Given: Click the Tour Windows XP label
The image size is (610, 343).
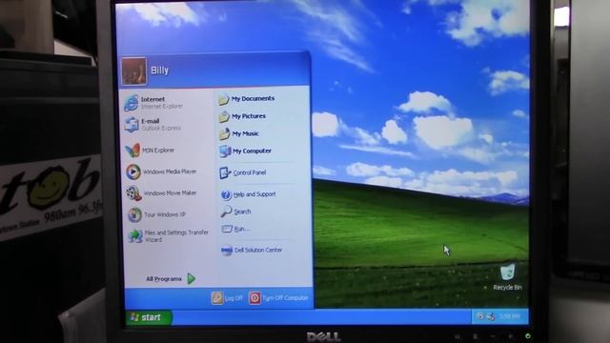Looking at the screenshot, I should (165, 214).
